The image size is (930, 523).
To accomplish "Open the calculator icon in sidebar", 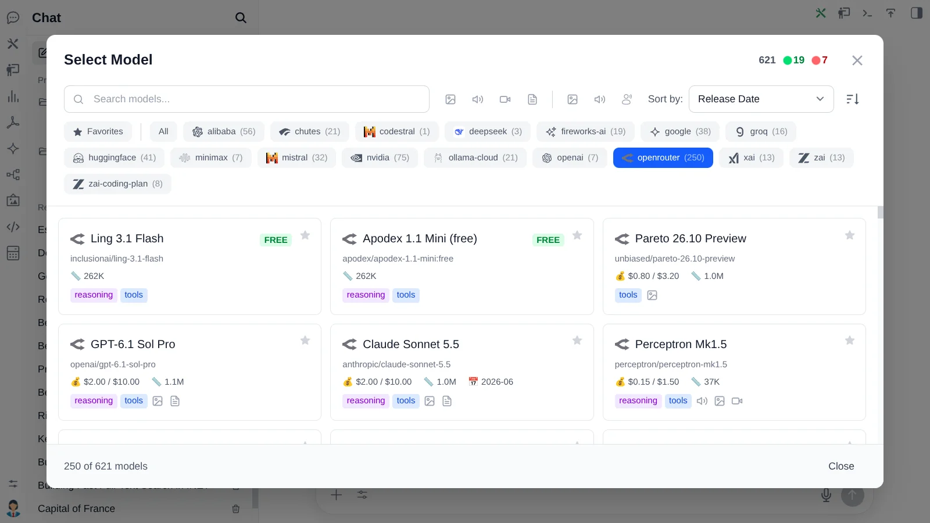I will pos(13,253).
